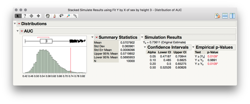Click the Y ≥ |Y0| test p-value
Image resolution: width=250 pixels, height=104 pixels.
(x=212, y=56)
